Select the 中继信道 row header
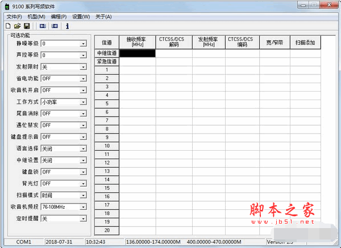The width and height of the screenshot is (341, 248). point(107,53)
